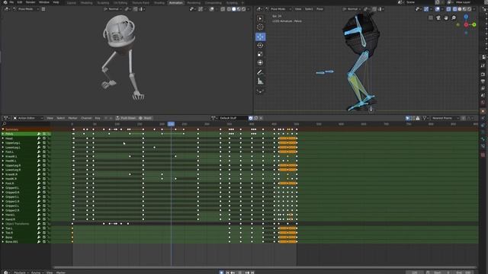Toggle mute checkbox on Foot.L channel
The image size is (488, 274).
click(44, 152)
